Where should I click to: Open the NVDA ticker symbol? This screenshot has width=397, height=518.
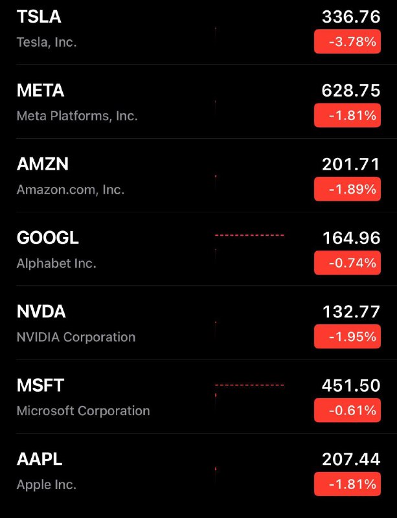coord(41,311)
